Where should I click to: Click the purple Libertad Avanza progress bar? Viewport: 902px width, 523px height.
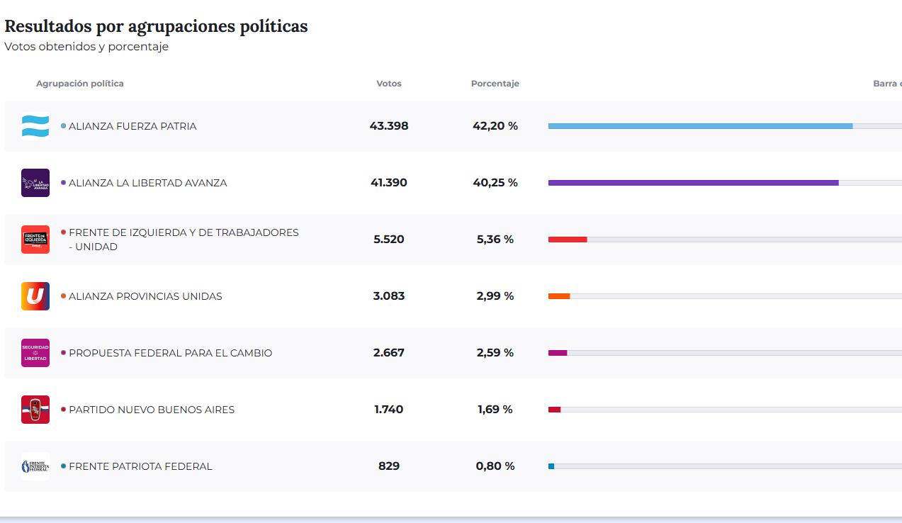(693, 183)
